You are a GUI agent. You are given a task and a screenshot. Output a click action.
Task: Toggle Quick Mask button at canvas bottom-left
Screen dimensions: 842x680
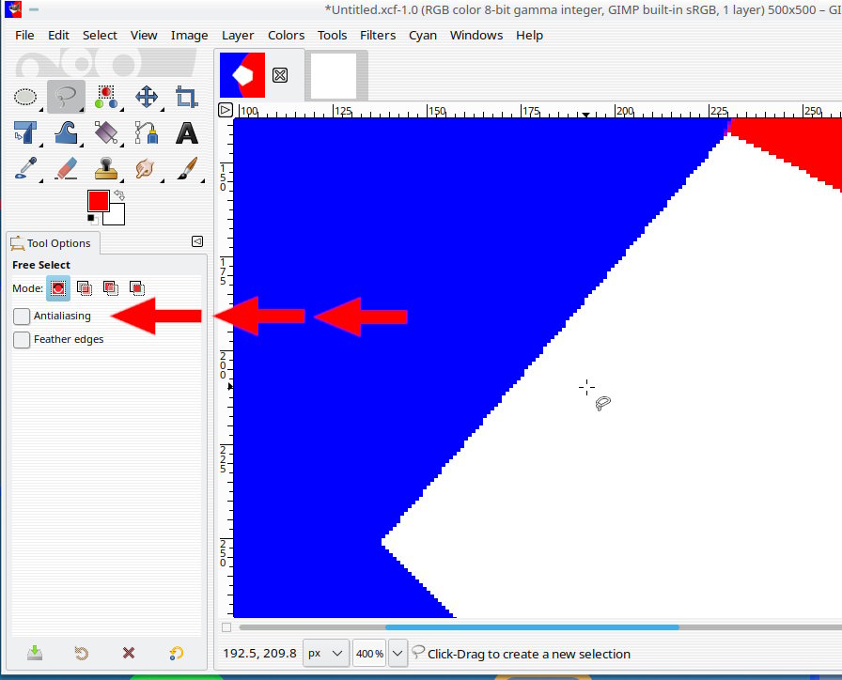[x=226, y=627]
